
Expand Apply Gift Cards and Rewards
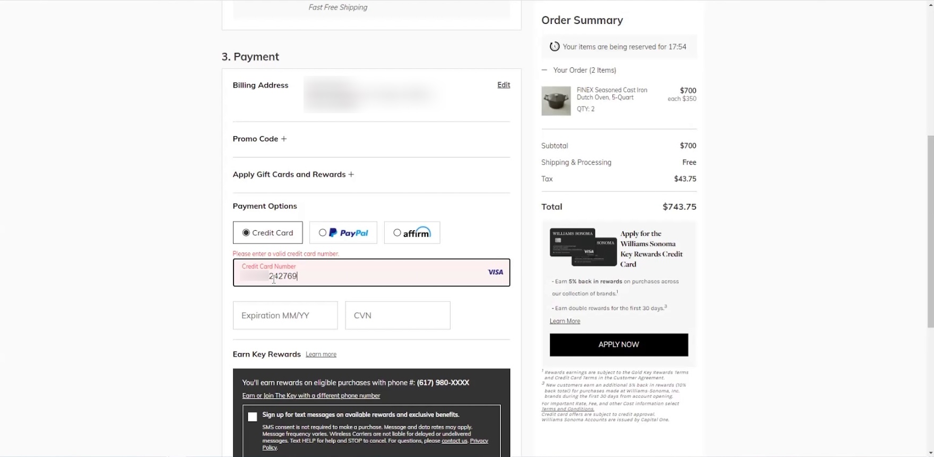point(289,174)
